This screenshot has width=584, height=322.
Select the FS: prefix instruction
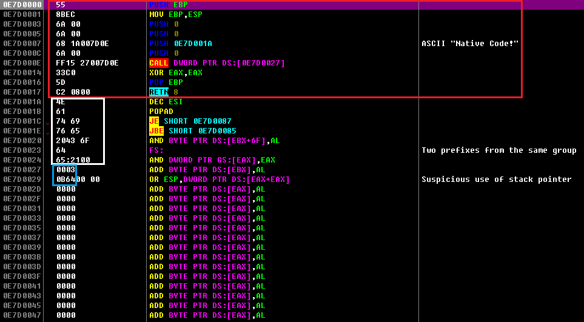[x=156, y=150]
